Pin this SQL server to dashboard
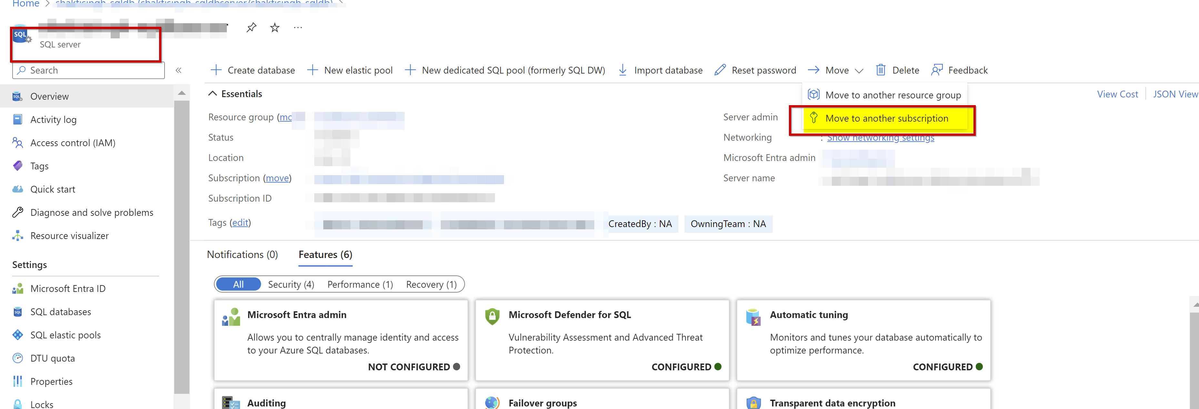 pyautogui.click(x=251, y=27)
